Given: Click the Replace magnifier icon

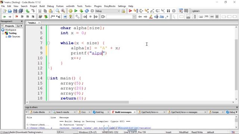Looking at the screenshot, I should click(x=63, y=11).
